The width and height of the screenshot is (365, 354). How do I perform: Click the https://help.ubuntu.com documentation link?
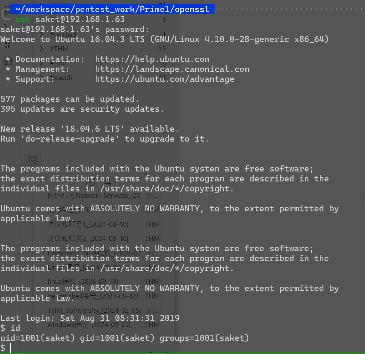152,59
